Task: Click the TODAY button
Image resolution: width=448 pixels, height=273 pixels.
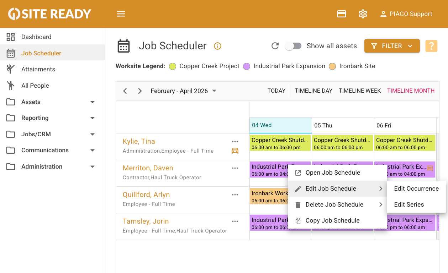Action: coord(276,91)
